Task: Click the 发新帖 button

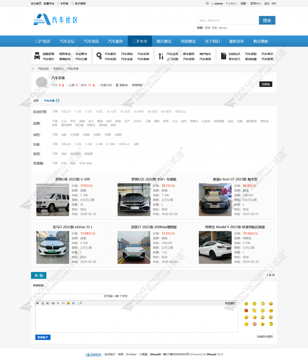Action: click(x=266, y=84)
